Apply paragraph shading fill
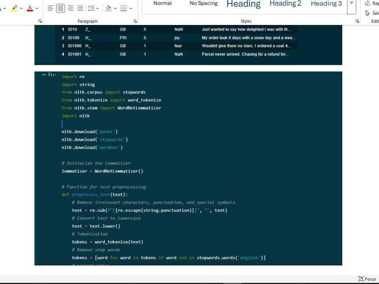Viewport: 379px width, 284px height. (108, 8)
